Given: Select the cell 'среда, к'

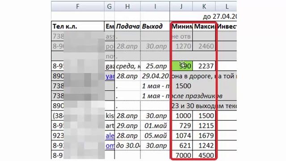Looking at the screenshot, I should (x=127, y=66).
